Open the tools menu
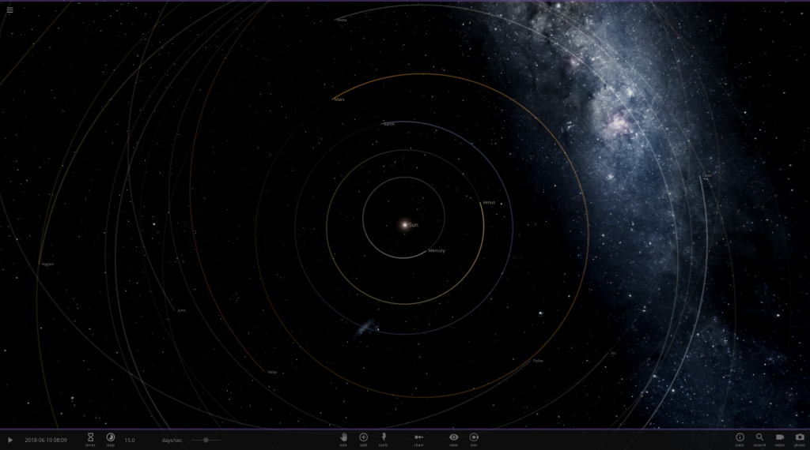 tap(384, 439)
